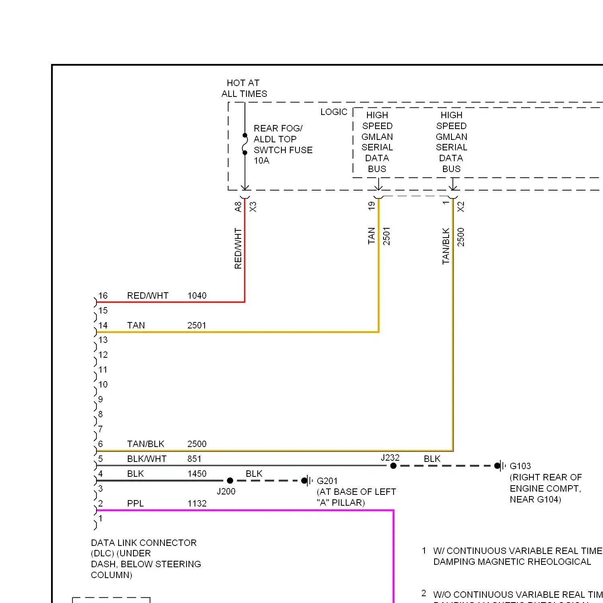Click the horizontal red wire at pin 16
Screen dimensions: 603x603
pyautogui.click(x=170, y=302)
